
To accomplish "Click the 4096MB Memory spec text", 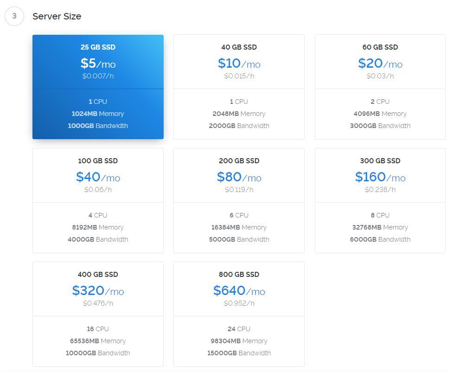I will click(x=380, y=113).
